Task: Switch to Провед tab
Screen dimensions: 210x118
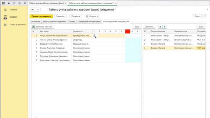Action: [72, 22]
